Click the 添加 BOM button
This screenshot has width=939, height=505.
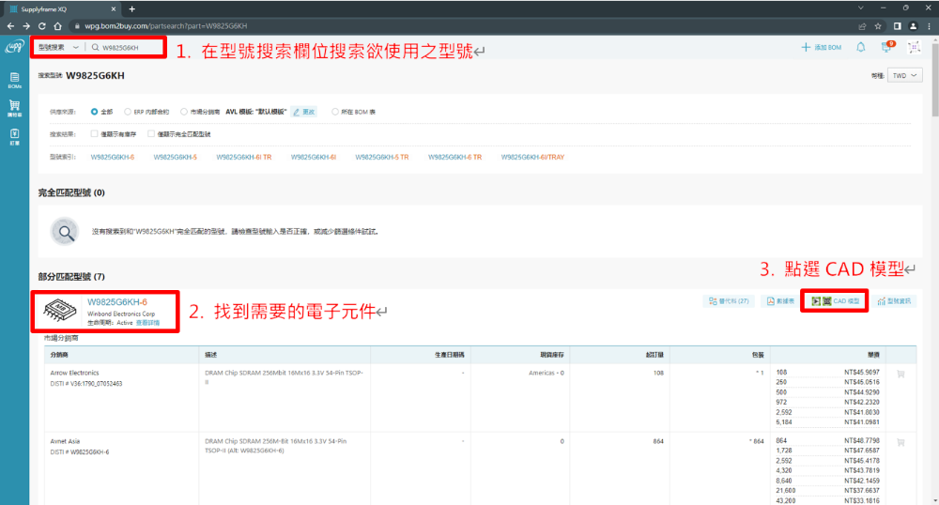click(x=822, y=47)
